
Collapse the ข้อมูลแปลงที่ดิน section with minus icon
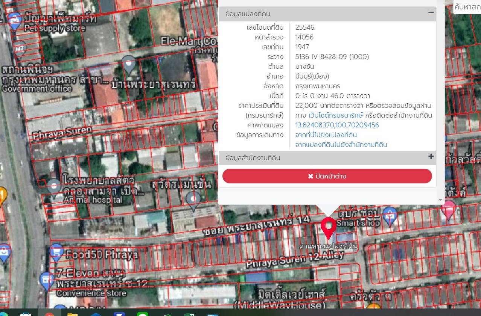431,13
